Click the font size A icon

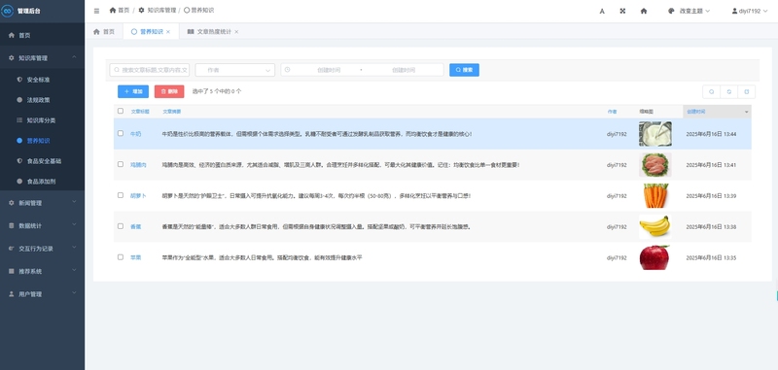pos(602,11)
